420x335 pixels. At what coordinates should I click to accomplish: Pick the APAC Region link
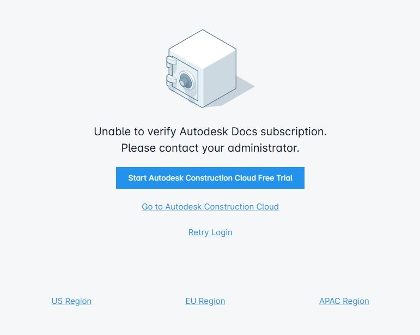tap(344, 301)
